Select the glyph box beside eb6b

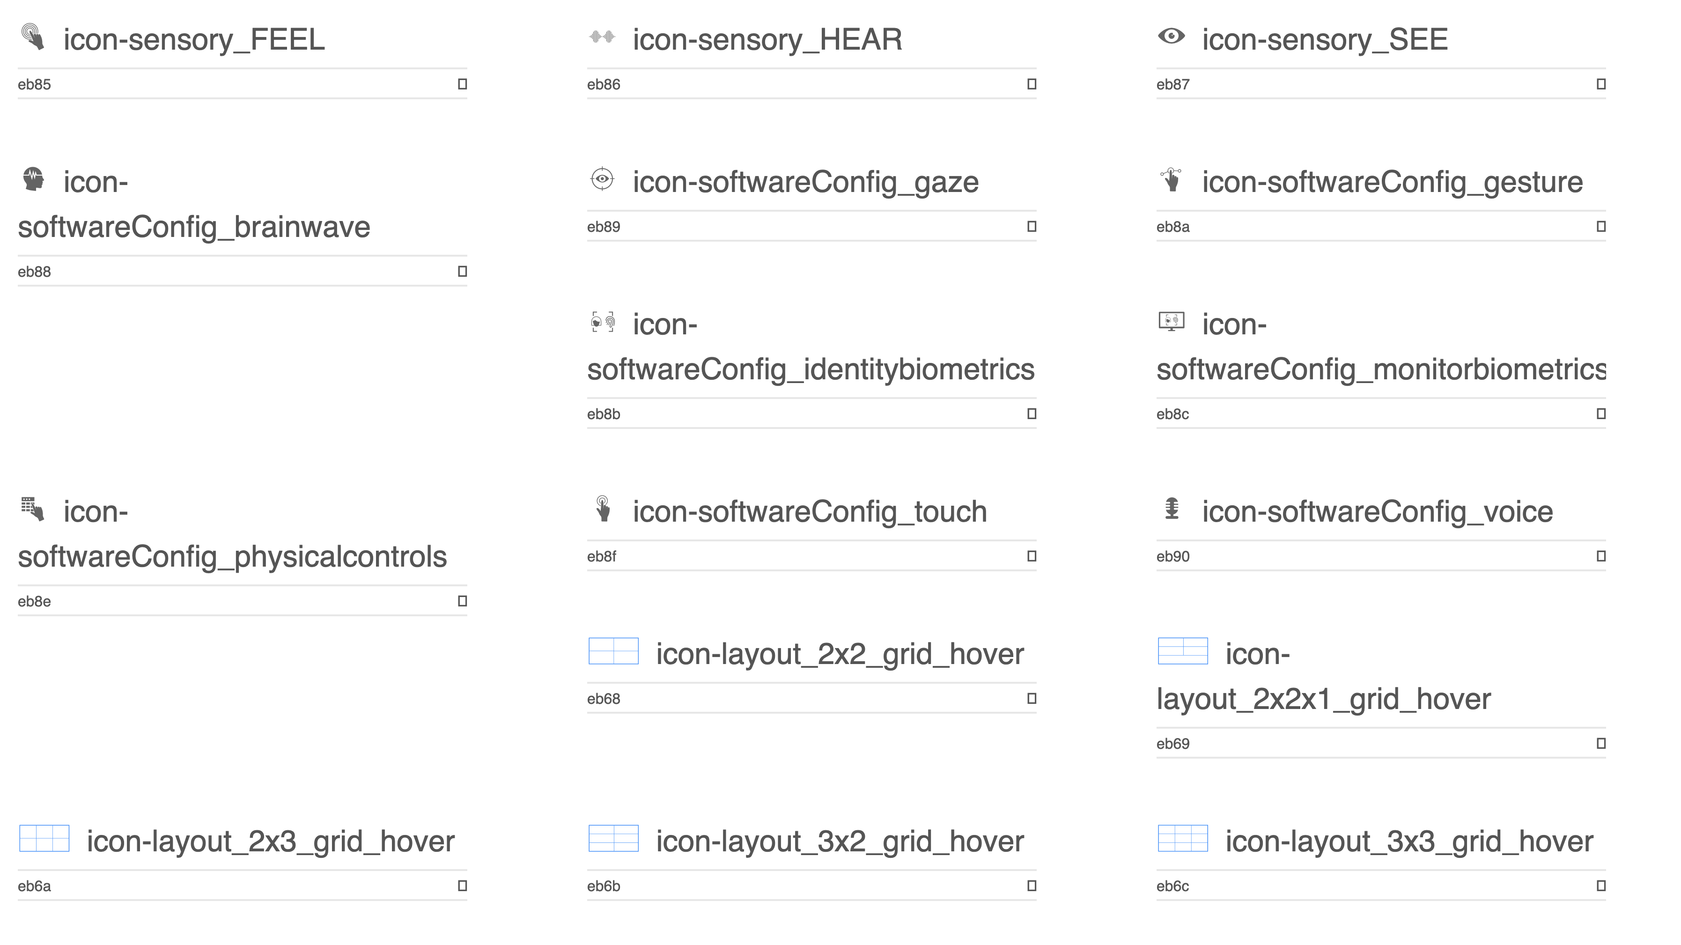(x=1032, y=886)
